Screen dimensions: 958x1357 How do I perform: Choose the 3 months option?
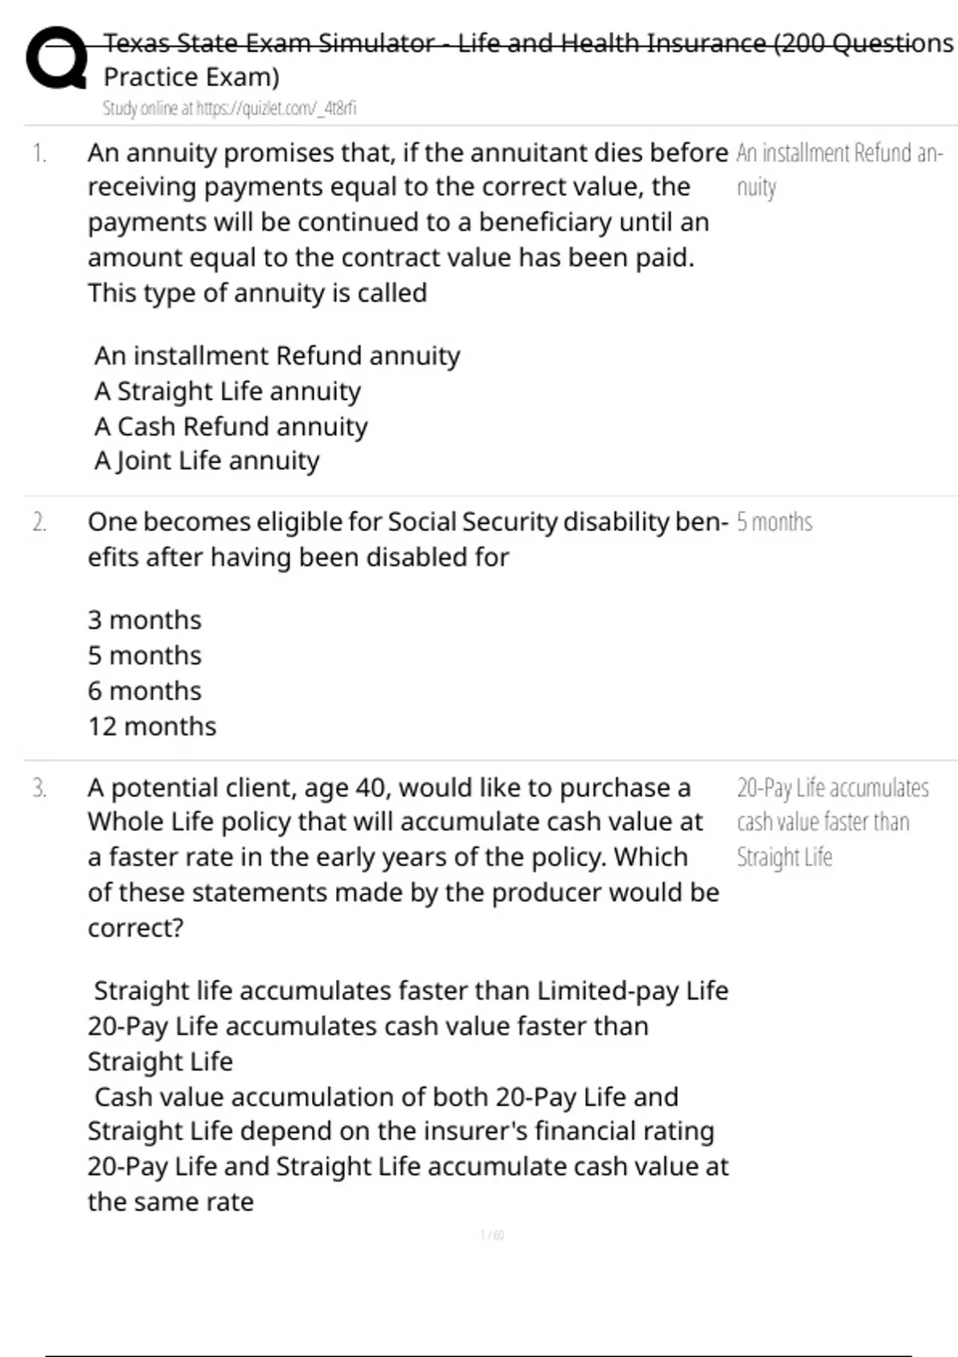144,620
